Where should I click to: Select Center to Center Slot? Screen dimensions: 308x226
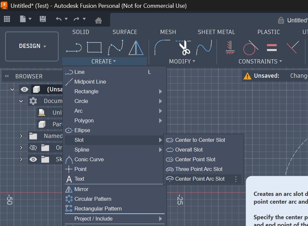click(x=203, y=140)
